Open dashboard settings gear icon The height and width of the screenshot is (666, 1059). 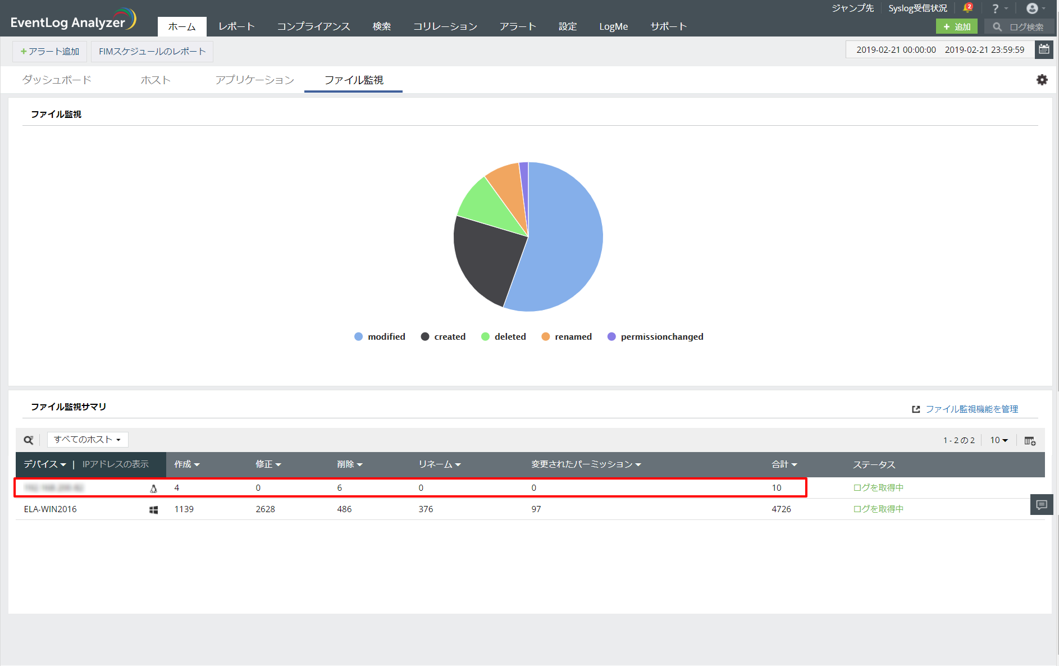point(1042,80)
